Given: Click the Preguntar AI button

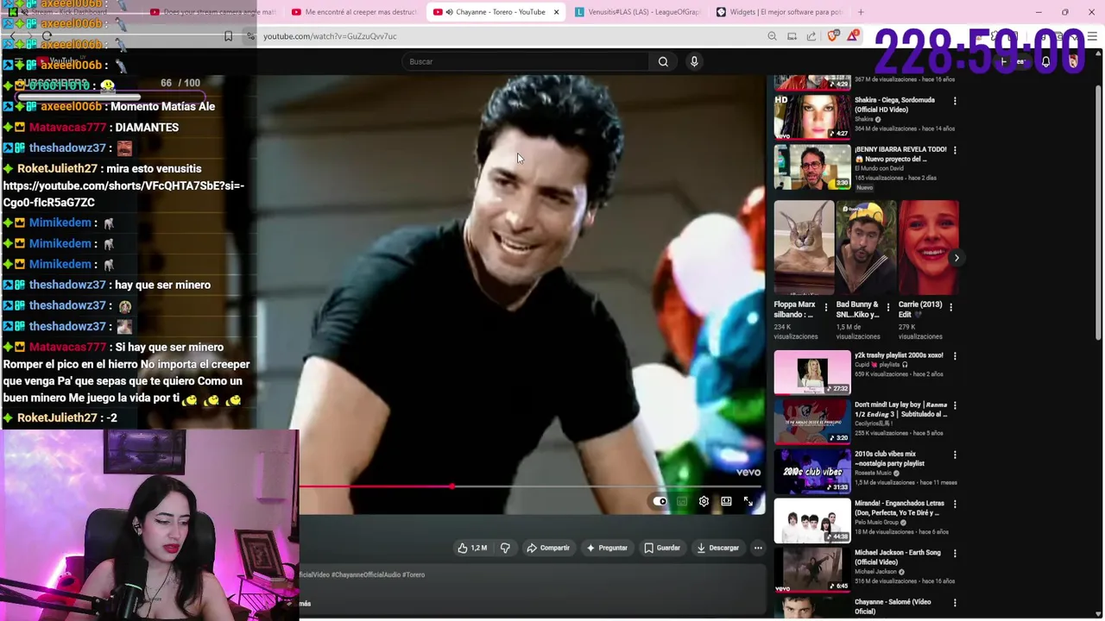Looking at the screenshot, I should click(607, 548).
